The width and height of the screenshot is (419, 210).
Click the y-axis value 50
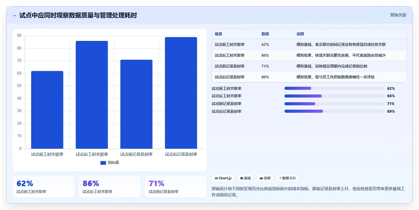19,86
